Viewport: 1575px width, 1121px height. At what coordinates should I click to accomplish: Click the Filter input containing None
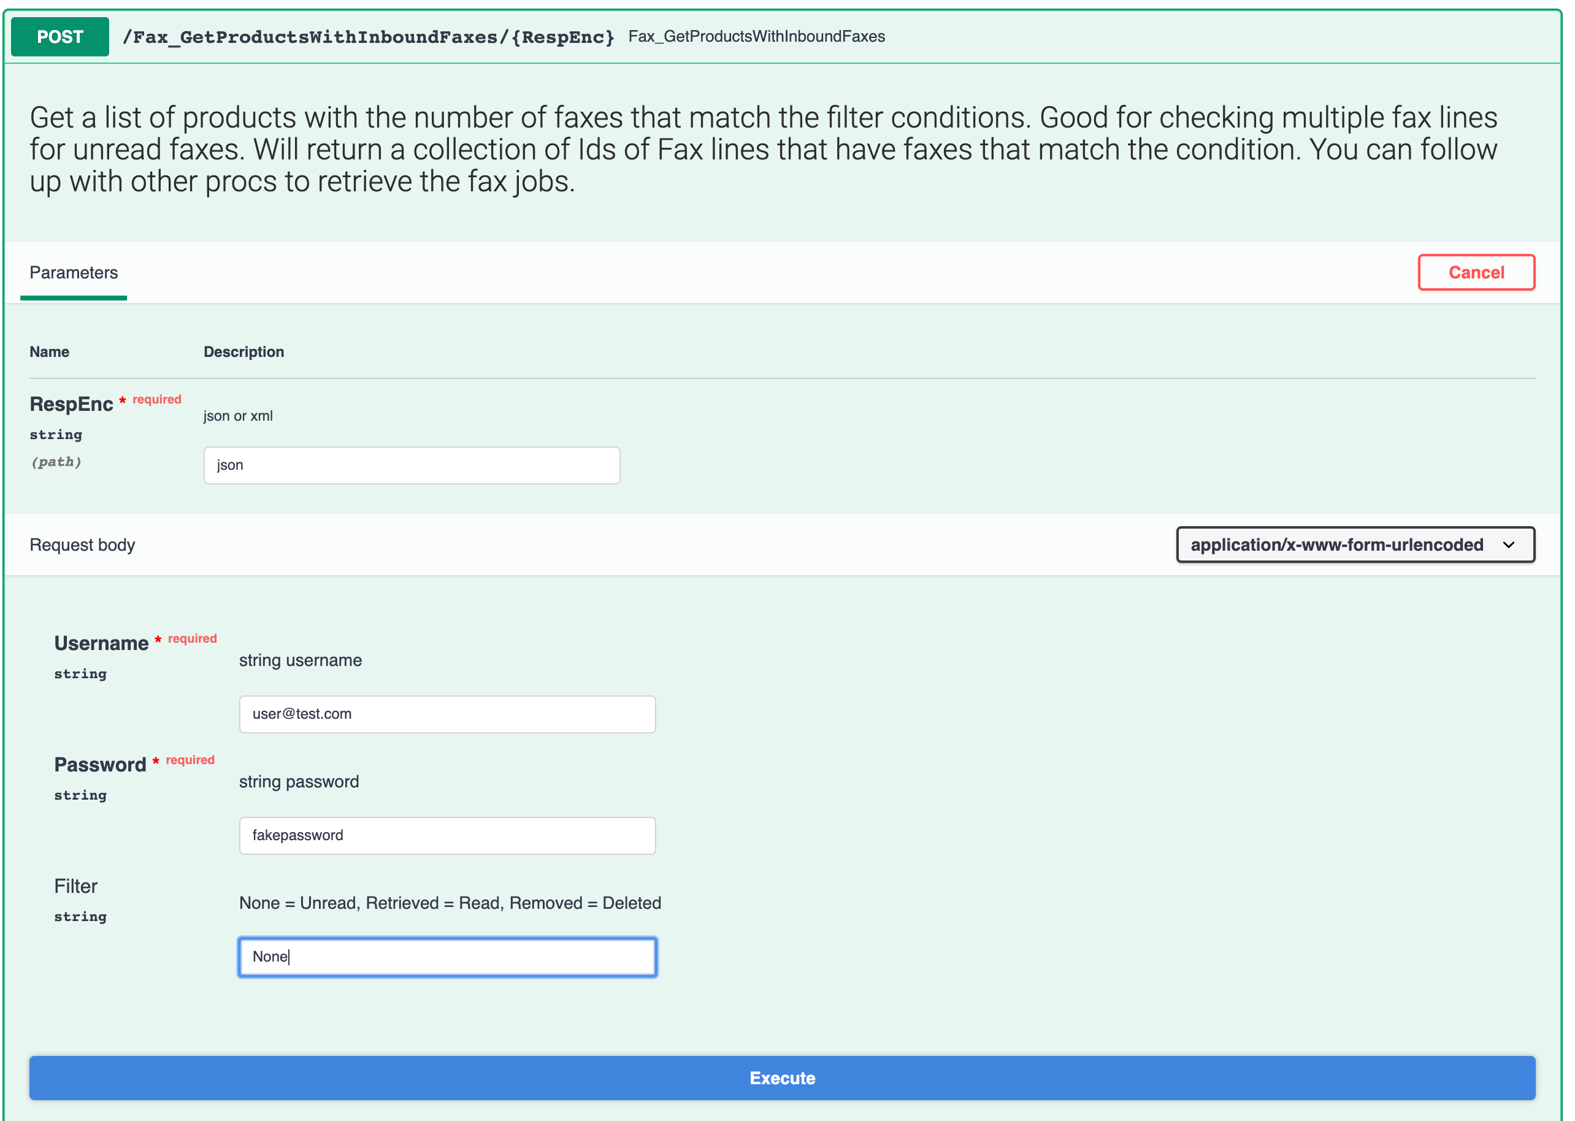tap(446, 957)
